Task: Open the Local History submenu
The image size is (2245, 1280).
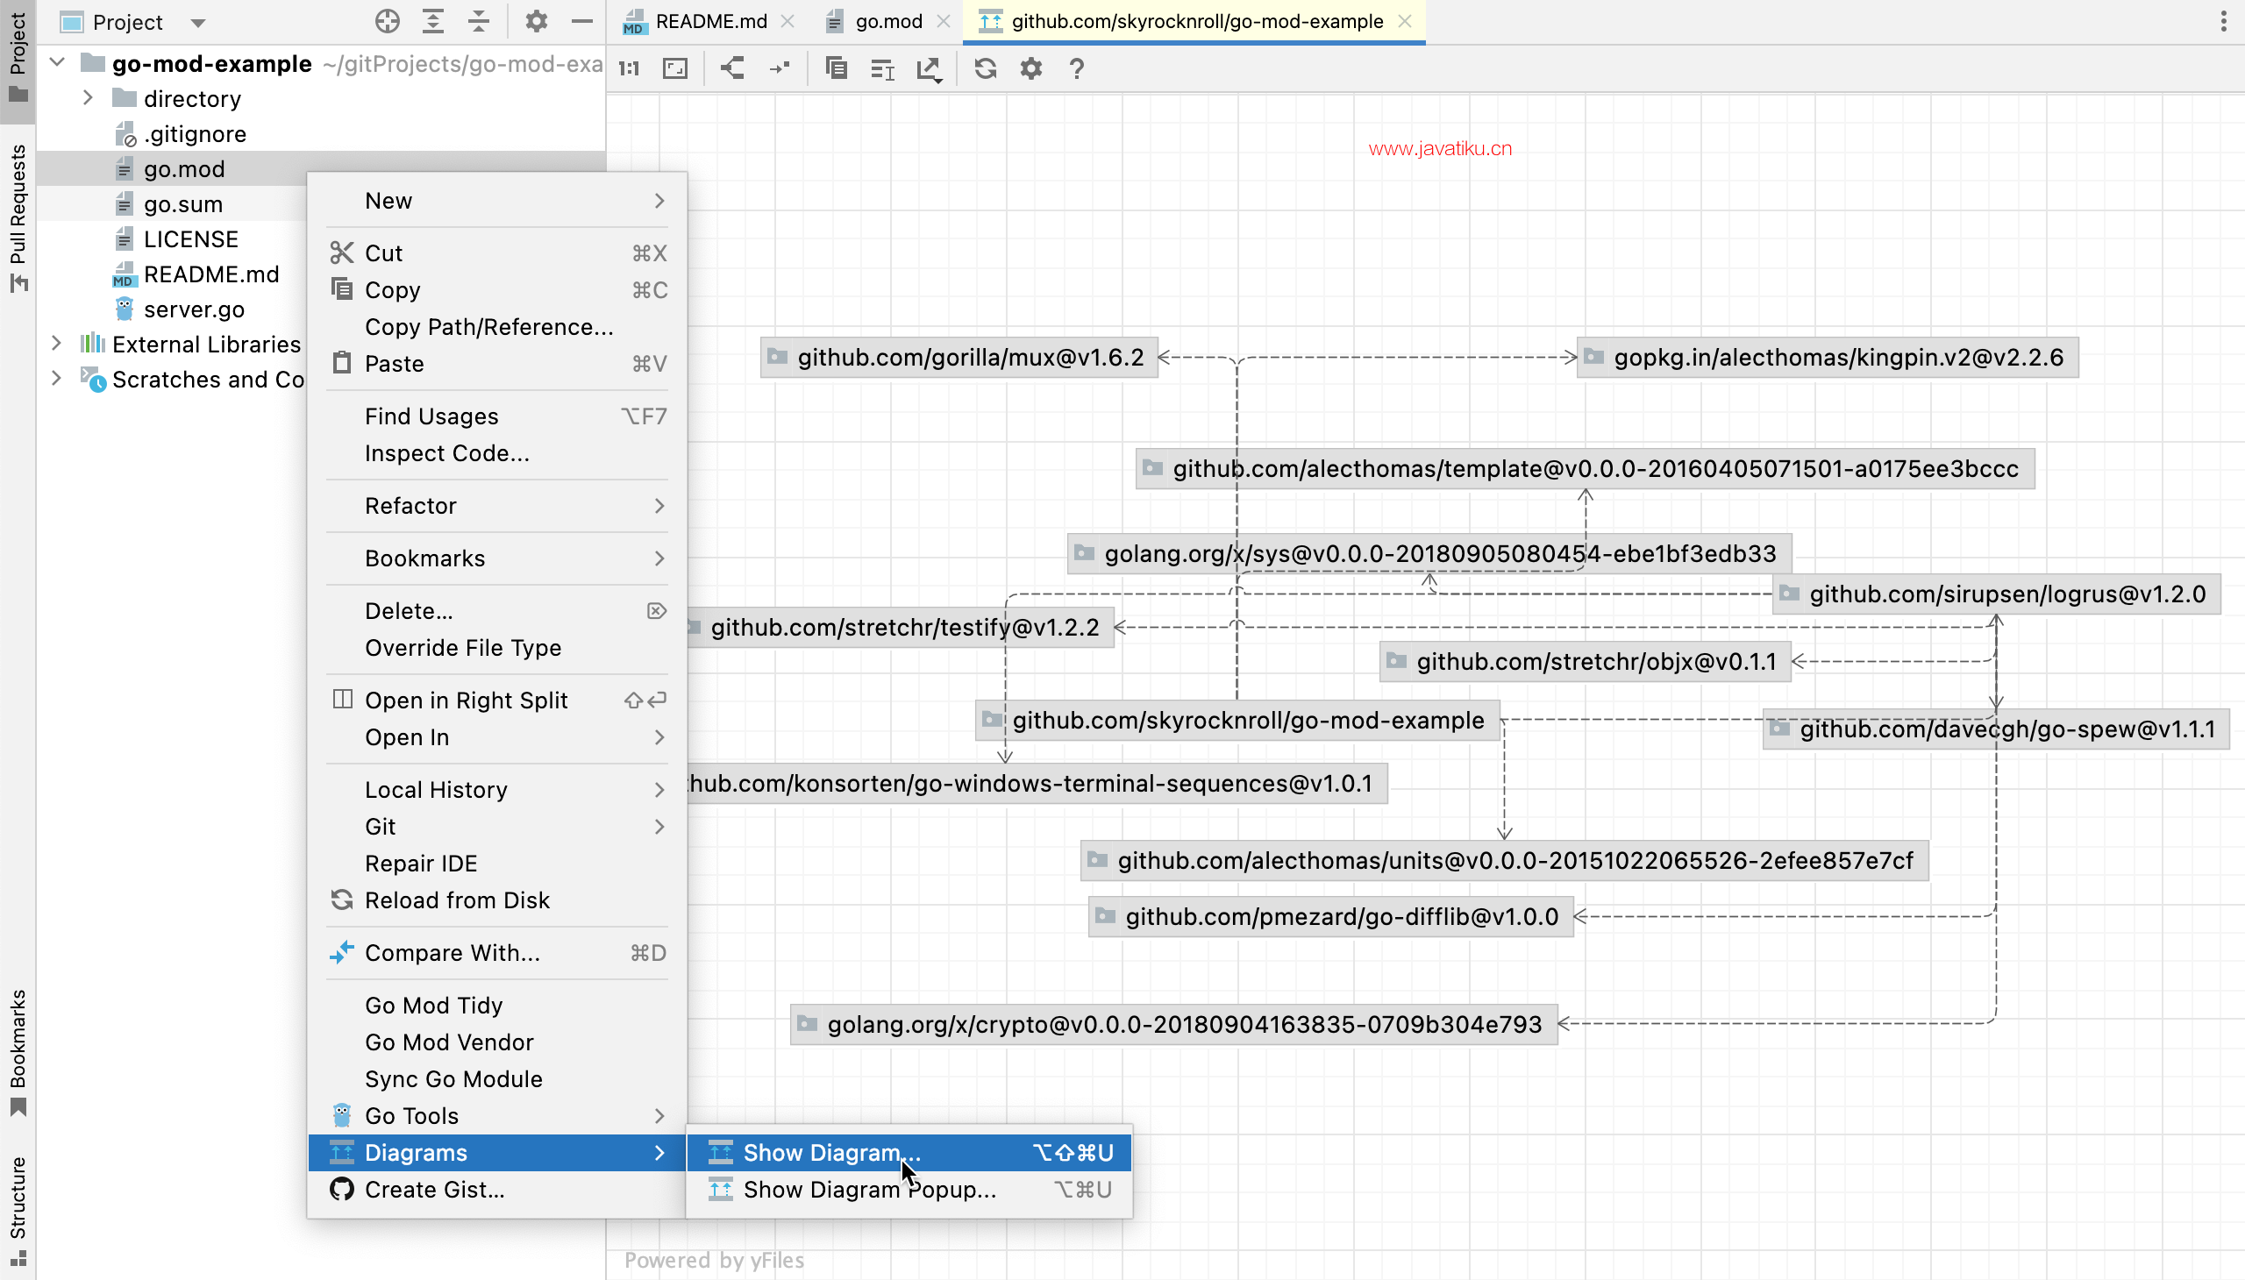Action: [497, 790]
